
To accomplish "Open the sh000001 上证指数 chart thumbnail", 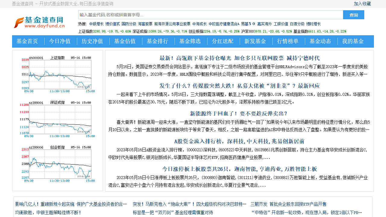I will (58, 74).
